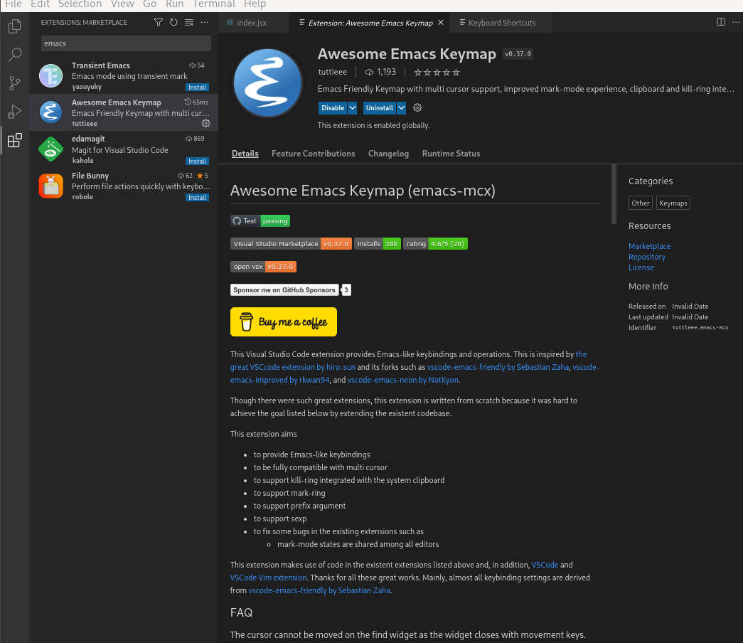
Task: Open manage gear next to Uninstall button
Action: 417,107
